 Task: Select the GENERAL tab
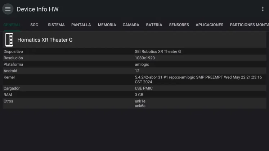tap(12, 25)
